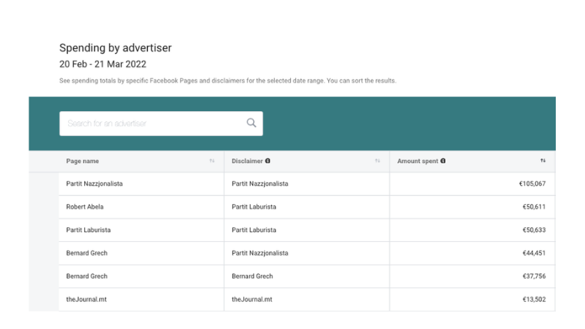Click the search magnifier icon
Screen dimensions: 585x329
click(x=251, y=123)
